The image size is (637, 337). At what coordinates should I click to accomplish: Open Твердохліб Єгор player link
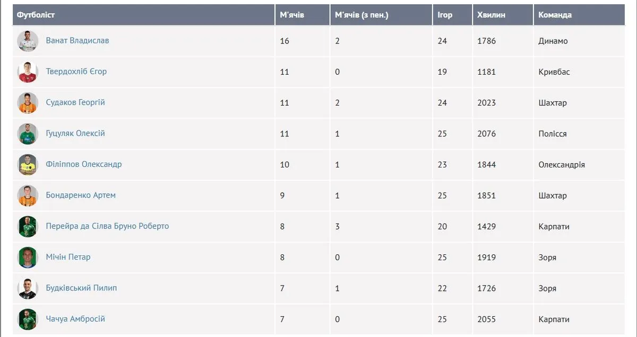[76, 71]
